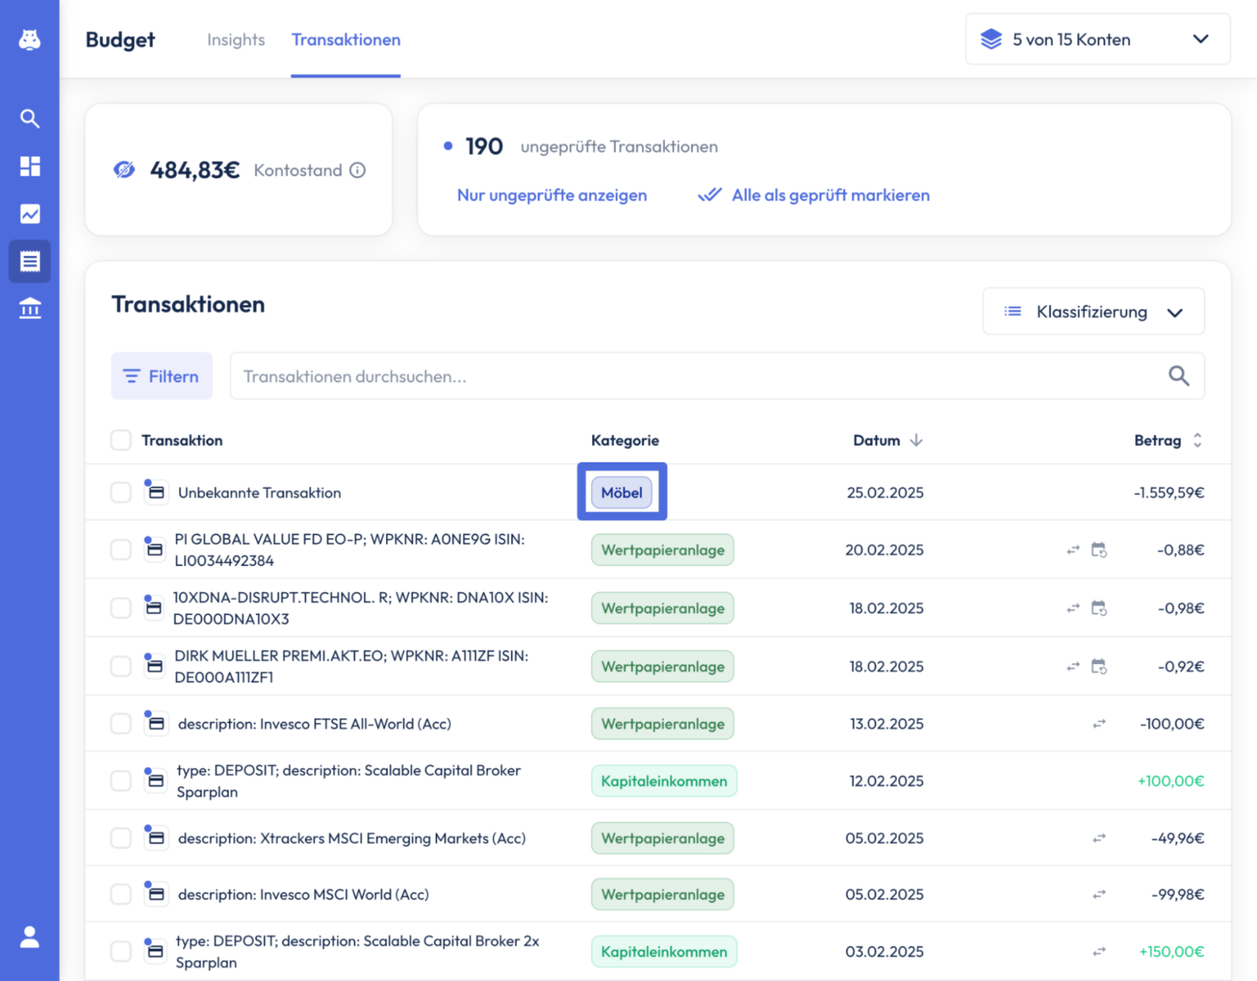Open the bank accounts icon in sidebar

(30, 309)
